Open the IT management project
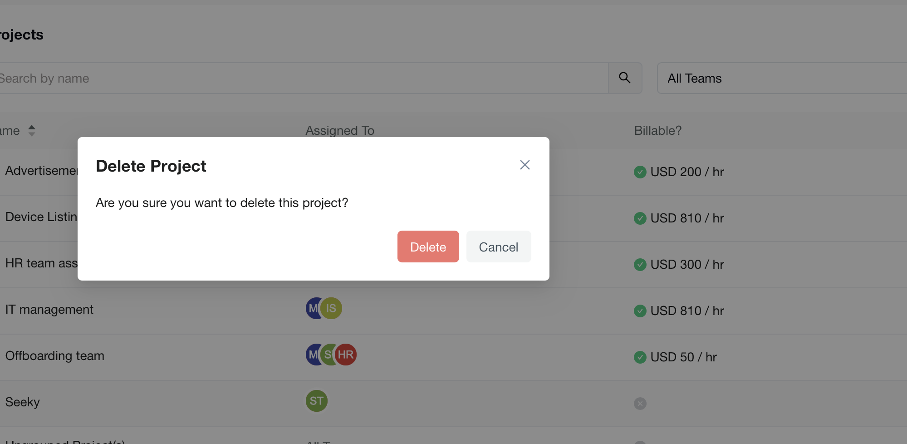The height and width of the screenshot is (444, 907). coord(49,310)
